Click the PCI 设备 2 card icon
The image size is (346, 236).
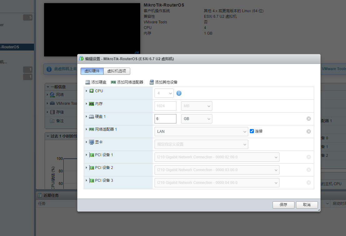click(91, 168)
